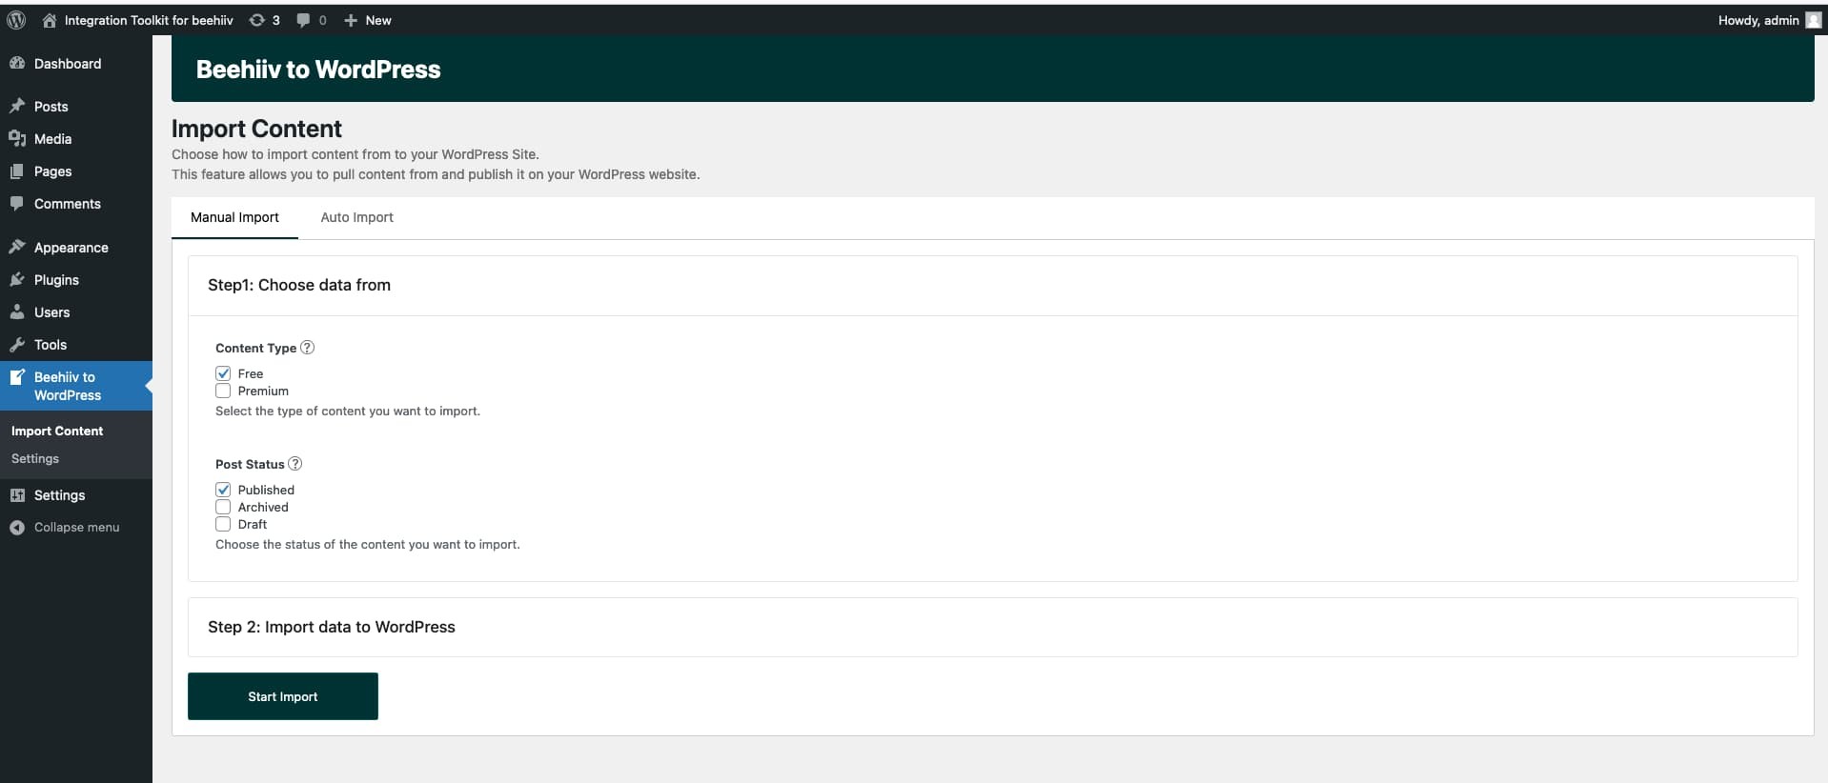The height and width of the screenshot is (783, 1828).
Task: Open the Plugins menu in sidebar
Action: click(56, 280)
